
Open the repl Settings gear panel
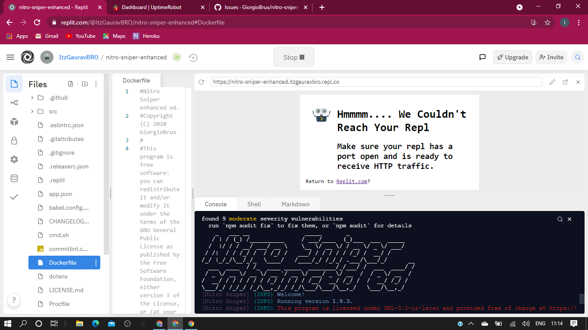(14, 159)
